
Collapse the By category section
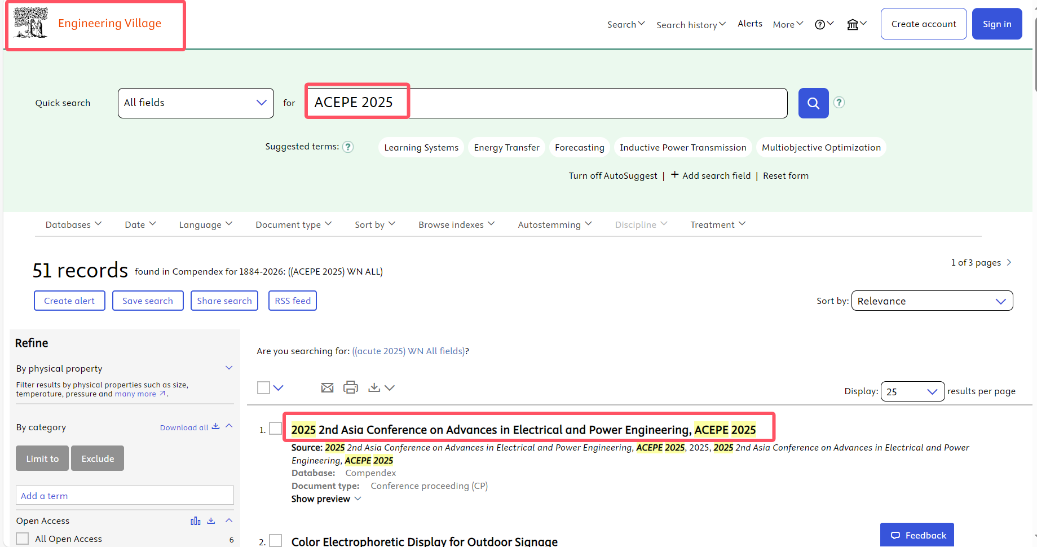229,426
